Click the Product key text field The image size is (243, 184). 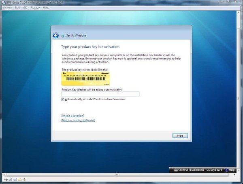coord(100,94)
